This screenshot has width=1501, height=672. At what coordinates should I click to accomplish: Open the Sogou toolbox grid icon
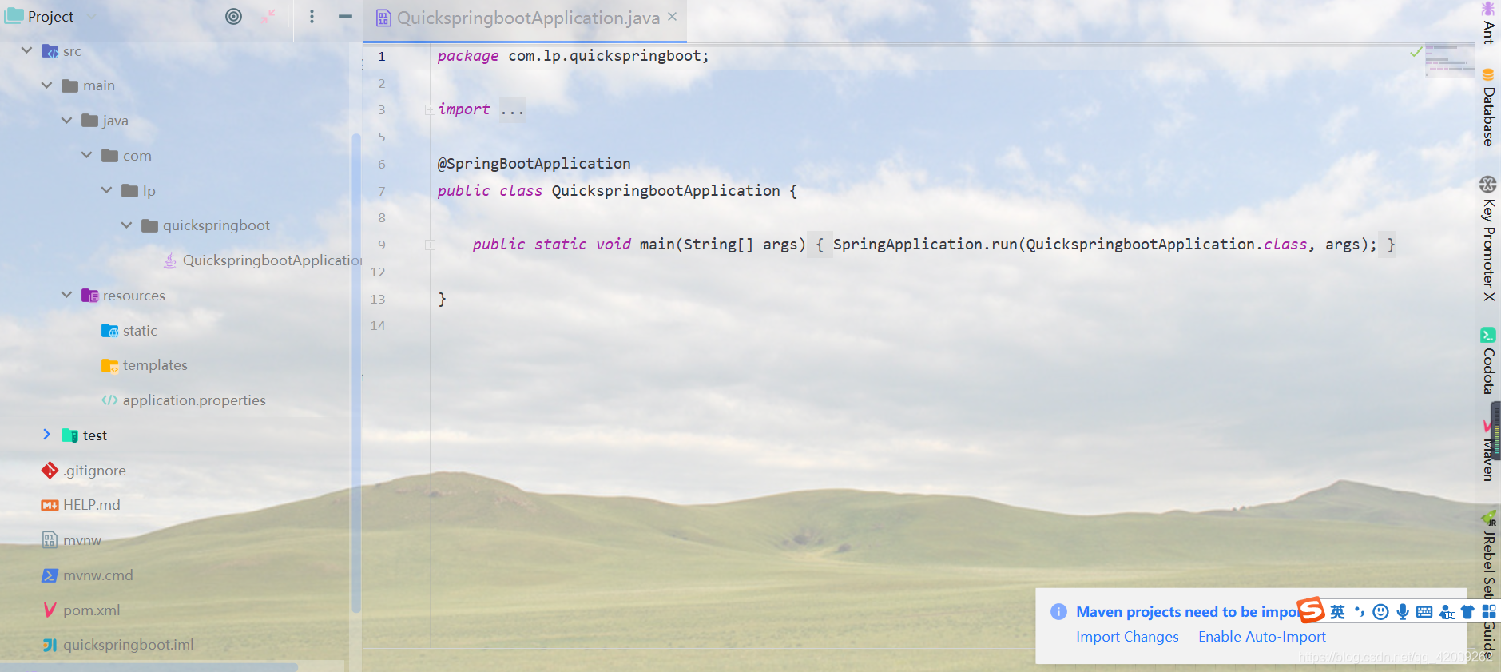[x=1489, y=612]
